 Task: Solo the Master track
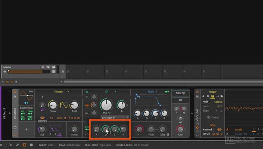[48, 67]
